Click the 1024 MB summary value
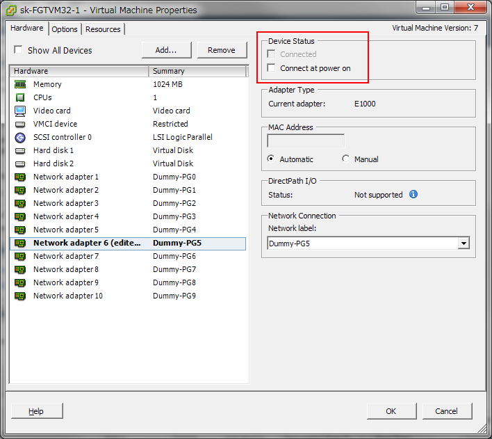The width and height of the screenshot is (492, 439). (x=167, y=84)
